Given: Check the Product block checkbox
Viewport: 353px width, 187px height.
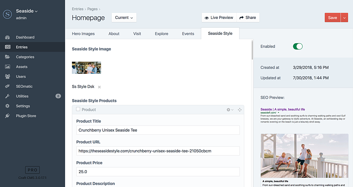Looking at the screenshot, I should pyautogui.click(x=78, y=109).
